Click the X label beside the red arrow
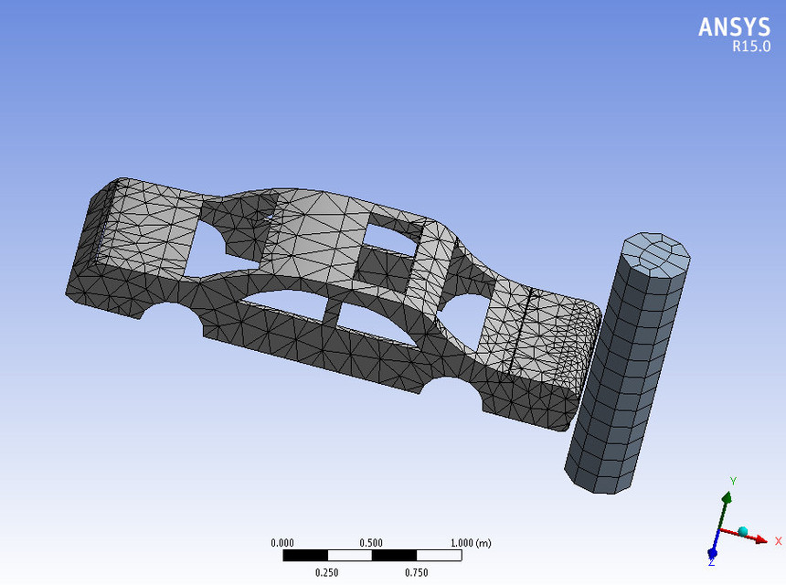Screen dimensions: 786x585 778,540
